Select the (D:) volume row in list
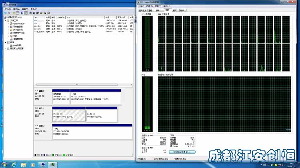This screenshot has height=168, width=300. pyautogui.click(x=84, y=29)
